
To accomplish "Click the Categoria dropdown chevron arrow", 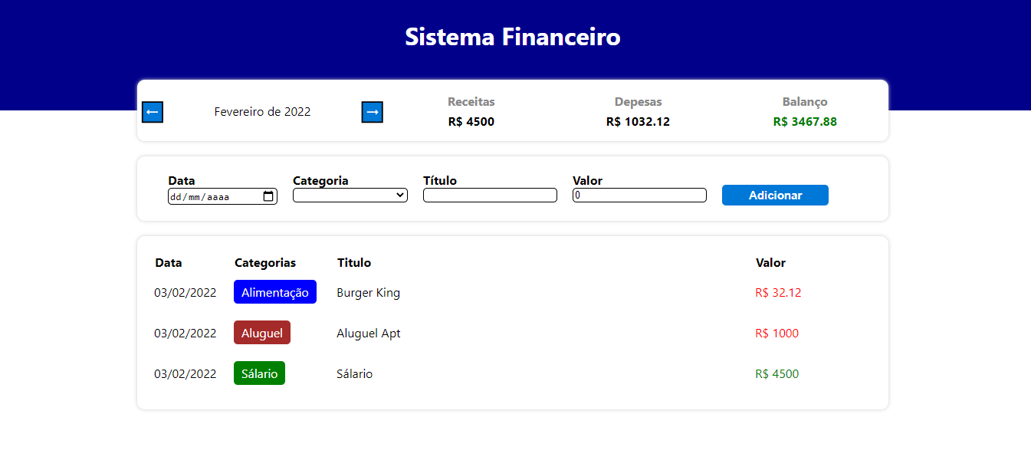I will 401,195.
